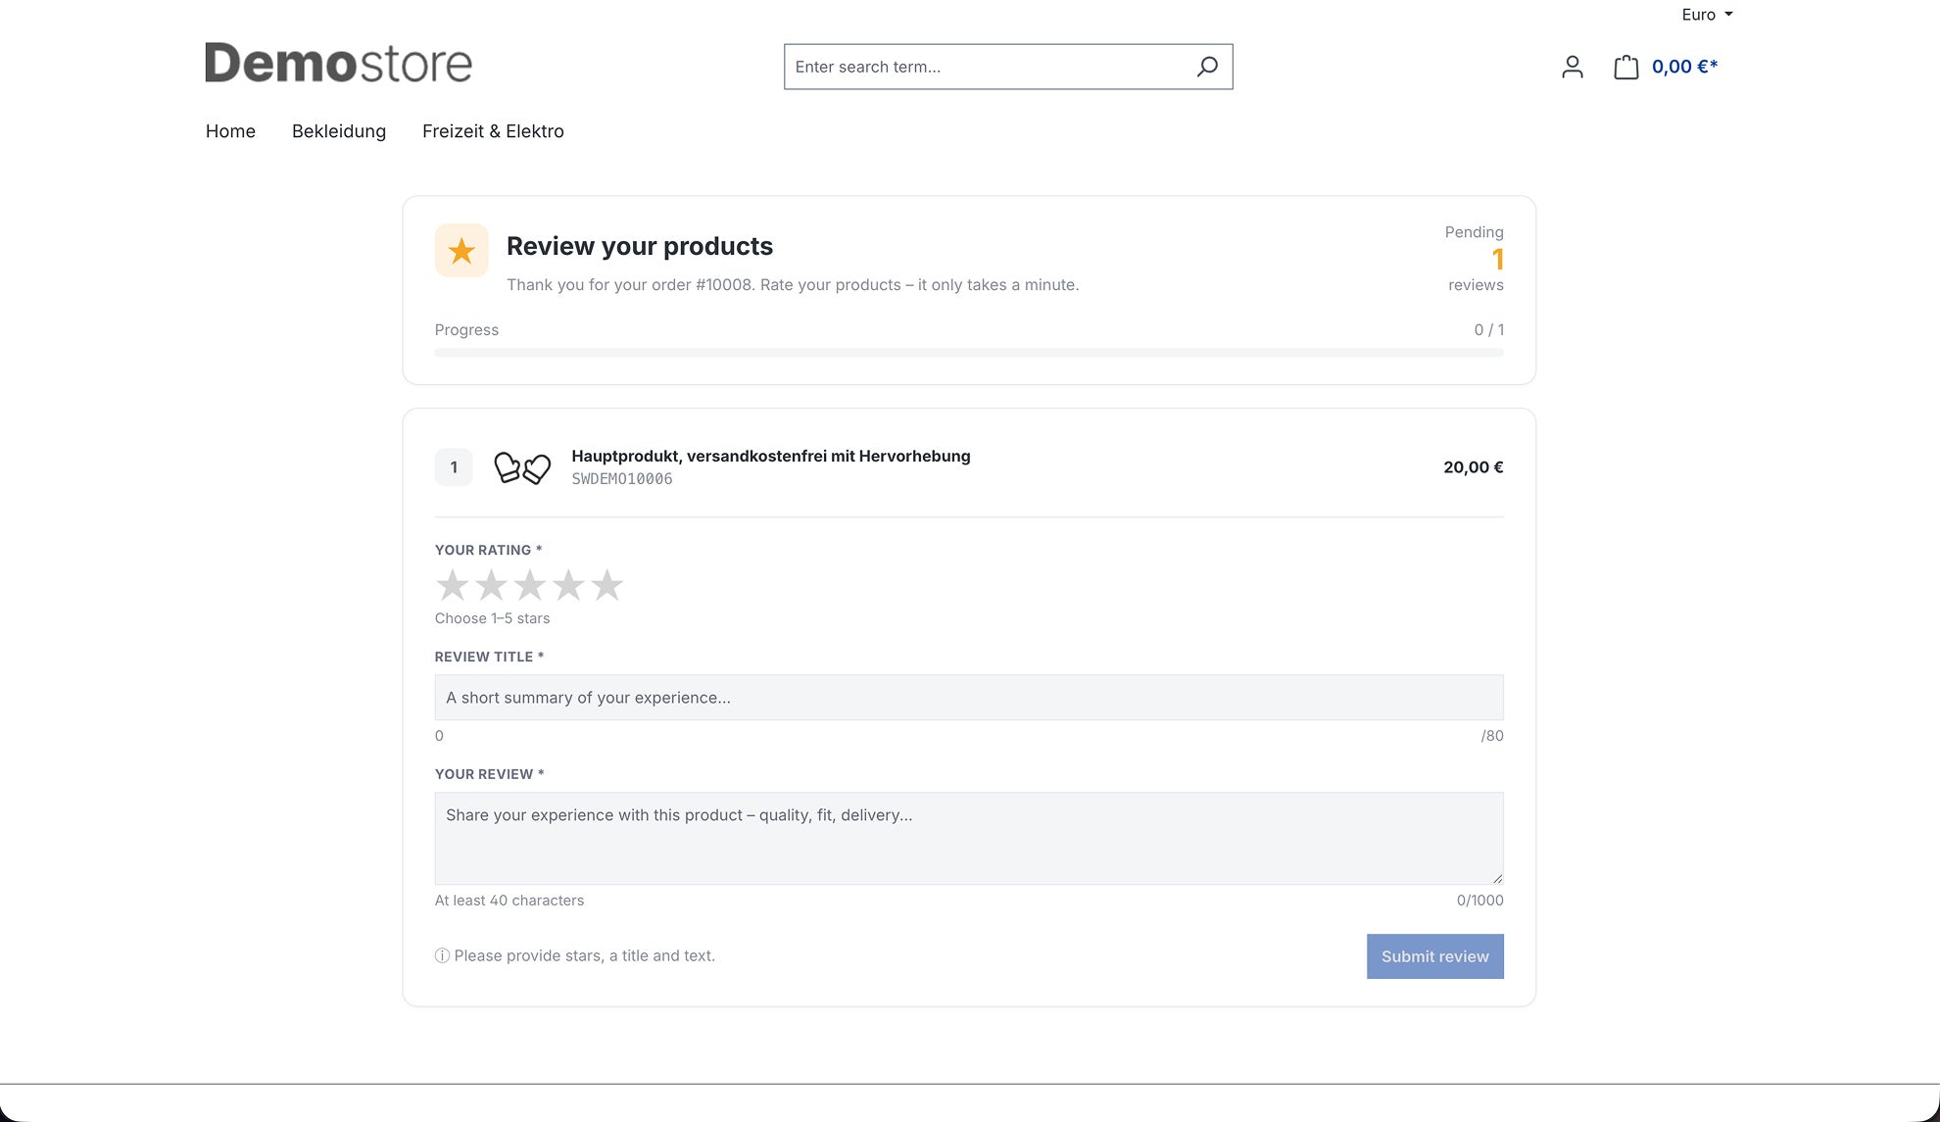Click the mittens product thumbnail
This screenshot has height=1122, width=1940.
coord(522,467)
